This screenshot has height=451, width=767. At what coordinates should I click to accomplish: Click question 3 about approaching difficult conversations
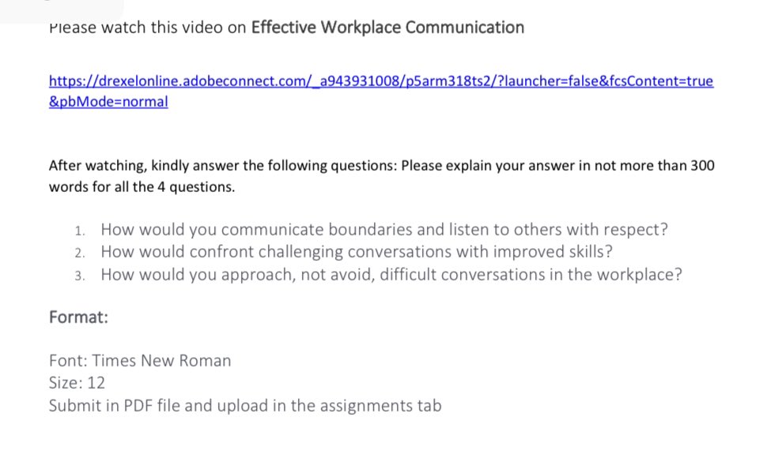click(391, 275)
